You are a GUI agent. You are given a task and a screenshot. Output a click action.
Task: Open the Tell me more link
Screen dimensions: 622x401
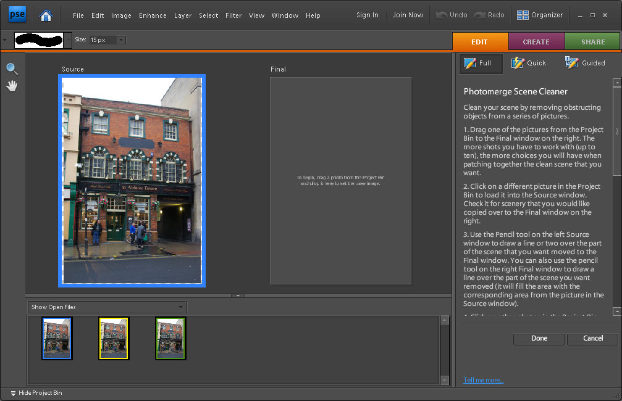tap(483, 380)
